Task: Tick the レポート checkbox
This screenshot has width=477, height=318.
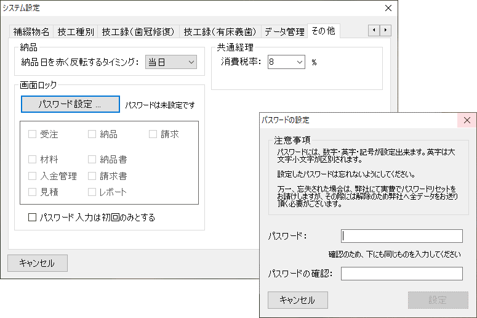Action: point(92,192)
